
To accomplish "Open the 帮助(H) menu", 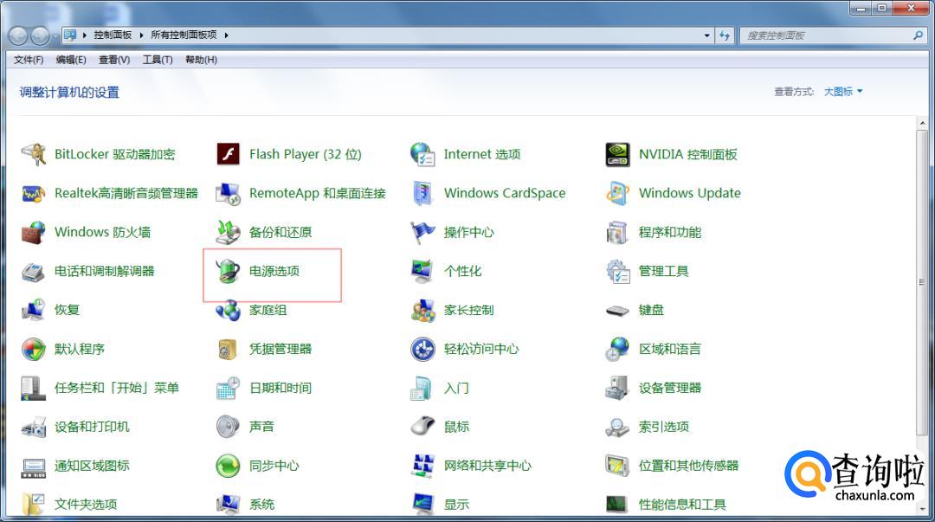I will point(201,60).
